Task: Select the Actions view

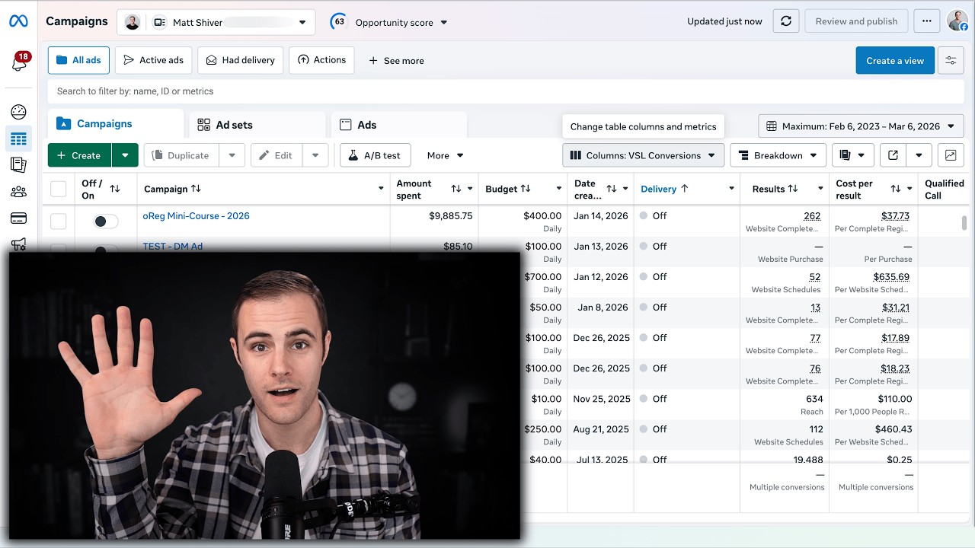Action: [321, 60]
